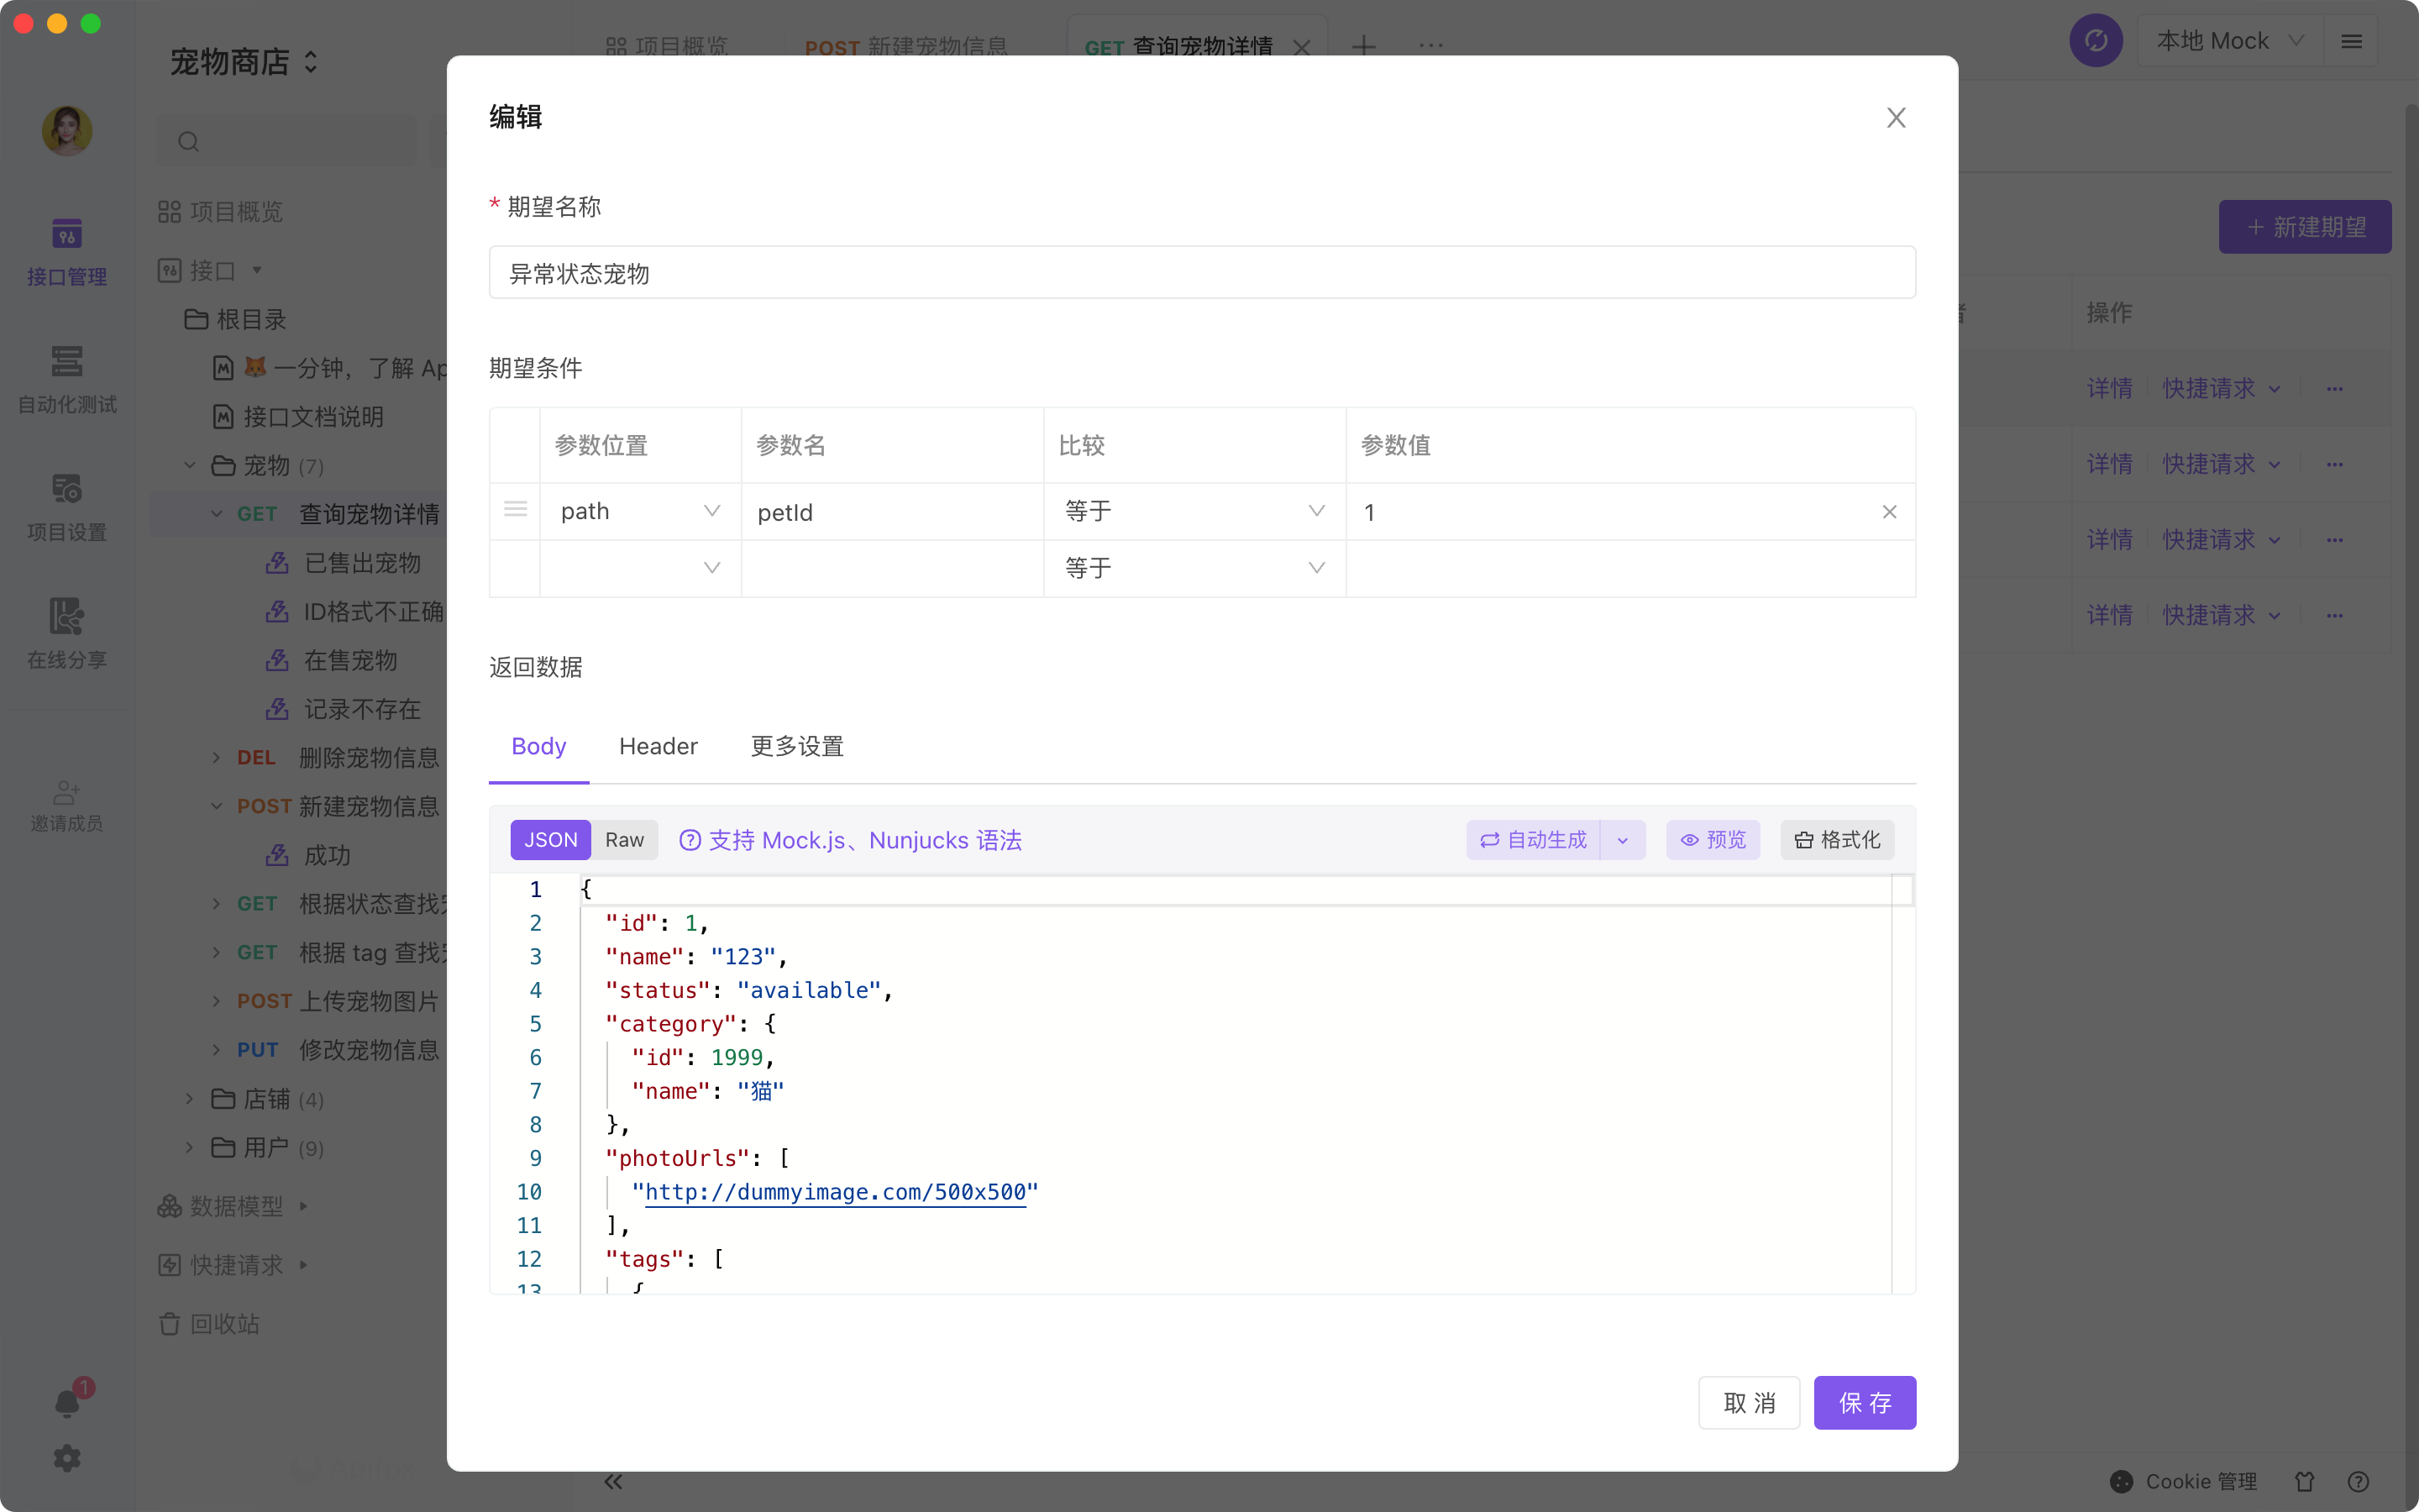Image resolution: width=2419 pixels, height=1512 pixels.
Task: Open 快捷请求 in the sidebar
Action: (x=233, y=1265)
